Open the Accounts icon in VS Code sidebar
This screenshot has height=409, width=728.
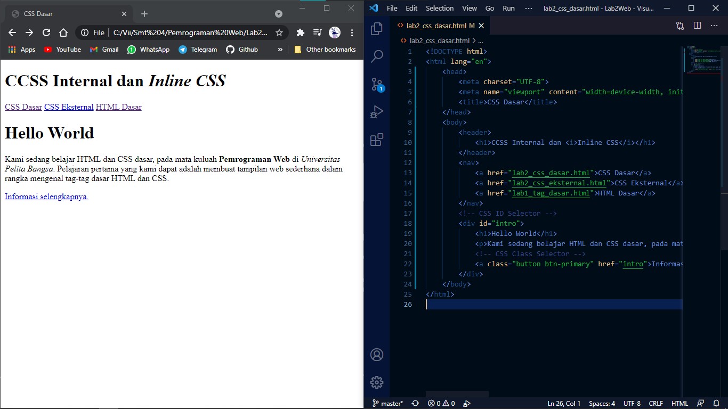point(377,354)
